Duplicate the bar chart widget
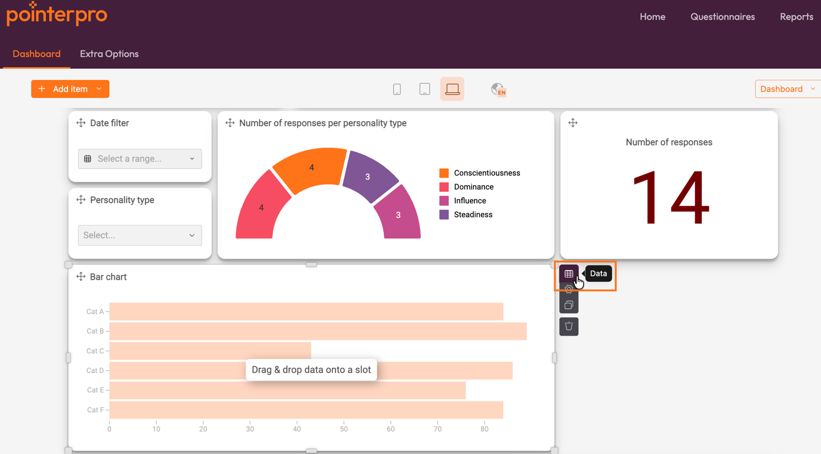Image resolution: width=821 pixels, height=454 pixels. click(569, 305)
